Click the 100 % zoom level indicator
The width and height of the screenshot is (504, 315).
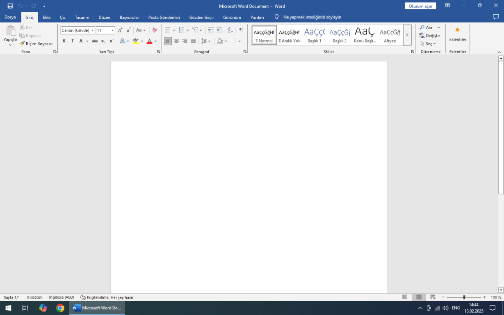(x=496, y=297)
